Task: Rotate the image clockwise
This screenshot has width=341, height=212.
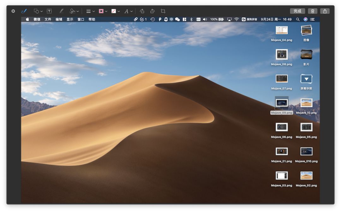Action: pos(153,11)
